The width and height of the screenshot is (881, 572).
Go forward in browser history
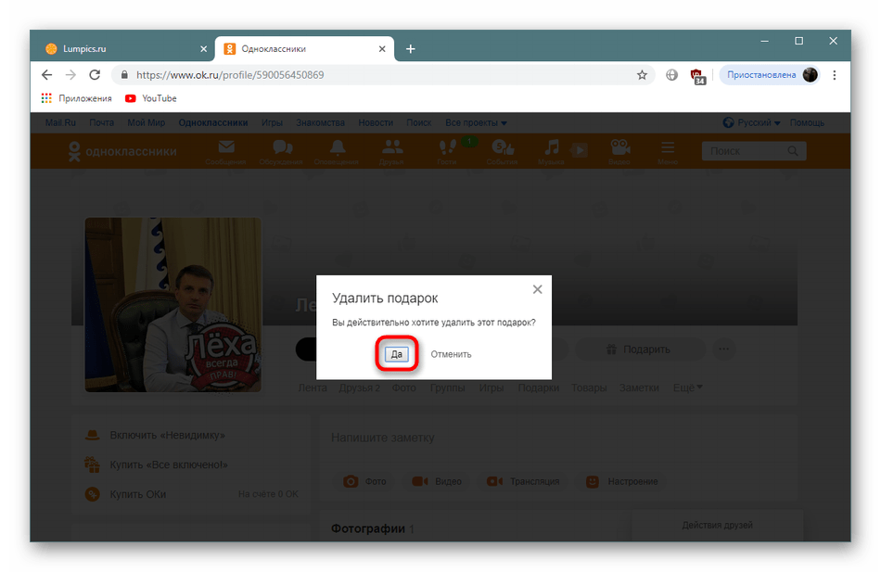pos(70,75)
